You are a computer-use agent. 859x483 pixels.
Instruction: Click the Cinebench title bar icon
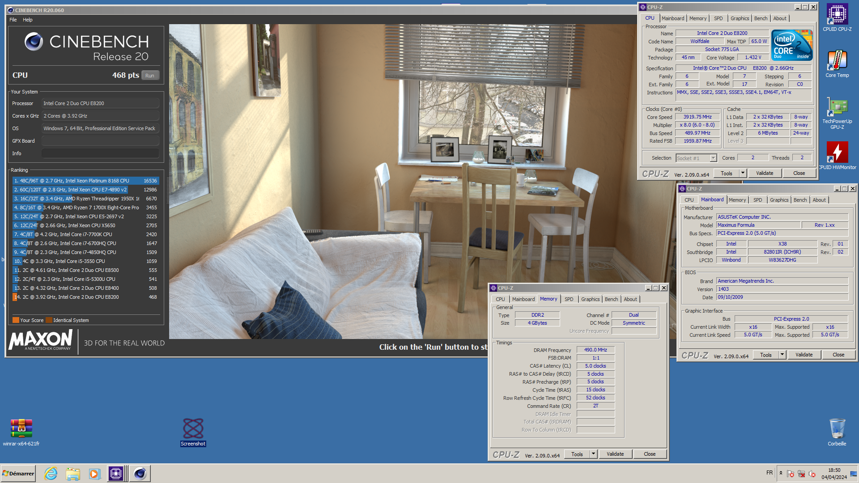11,10
